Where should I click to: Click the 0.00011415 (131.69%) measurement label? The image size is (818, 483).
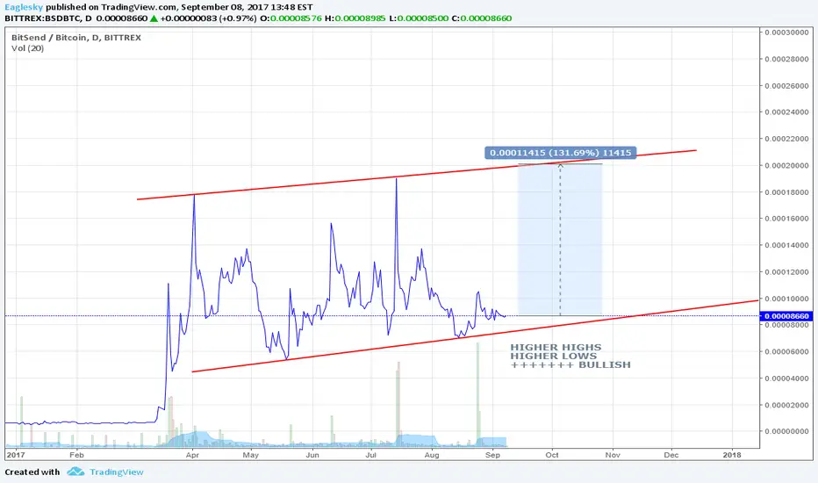pyautogui.click(x=560, y=153)
